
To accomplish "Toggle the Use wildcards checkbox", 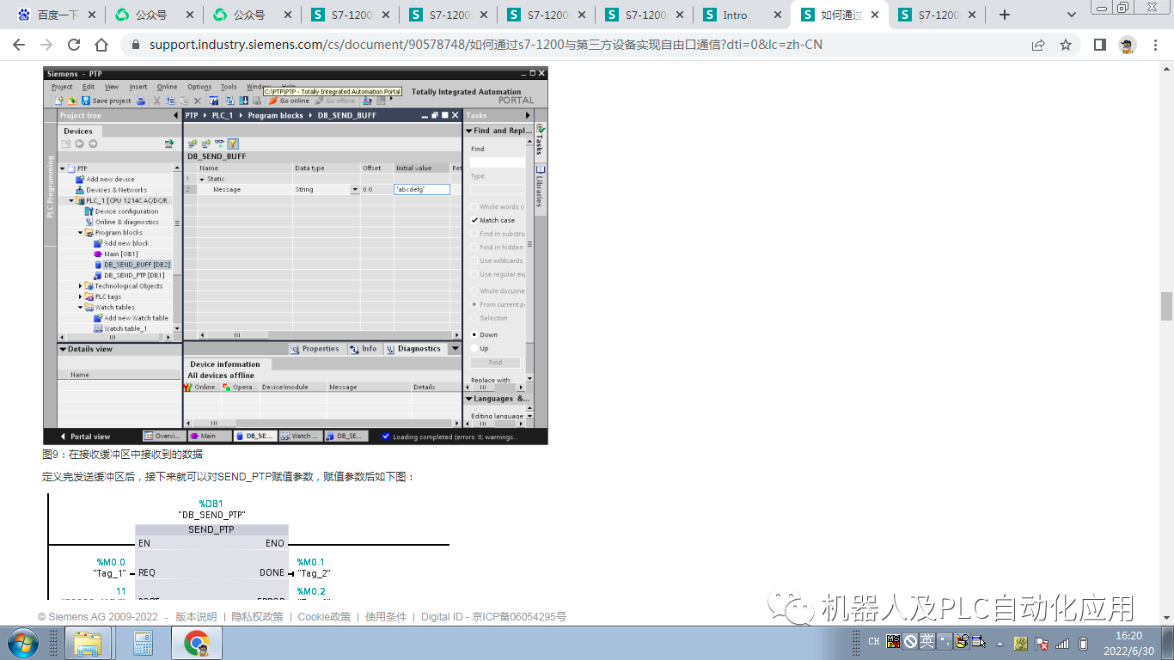I will click(474, 260).
